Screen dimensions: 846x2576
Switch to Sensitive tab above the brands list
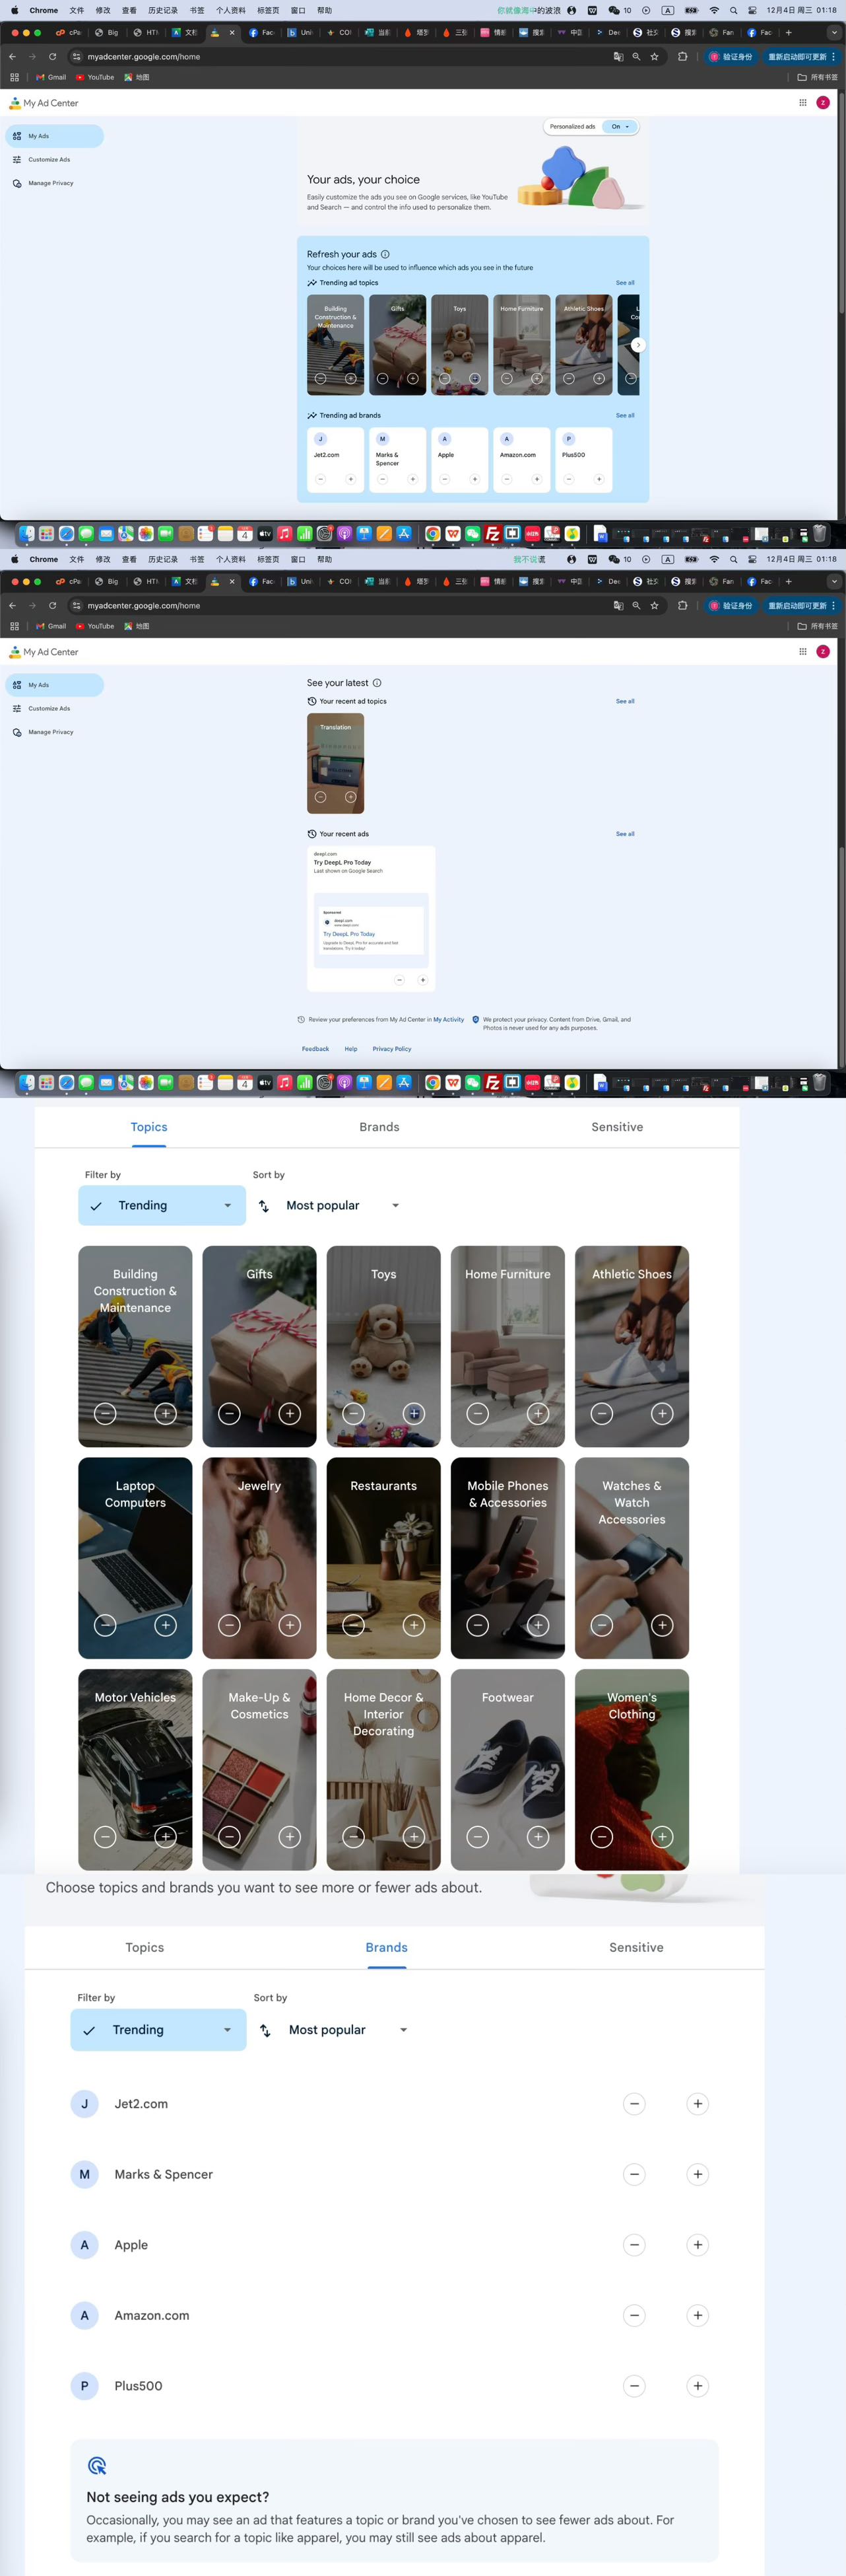[x=635, y=1947]
